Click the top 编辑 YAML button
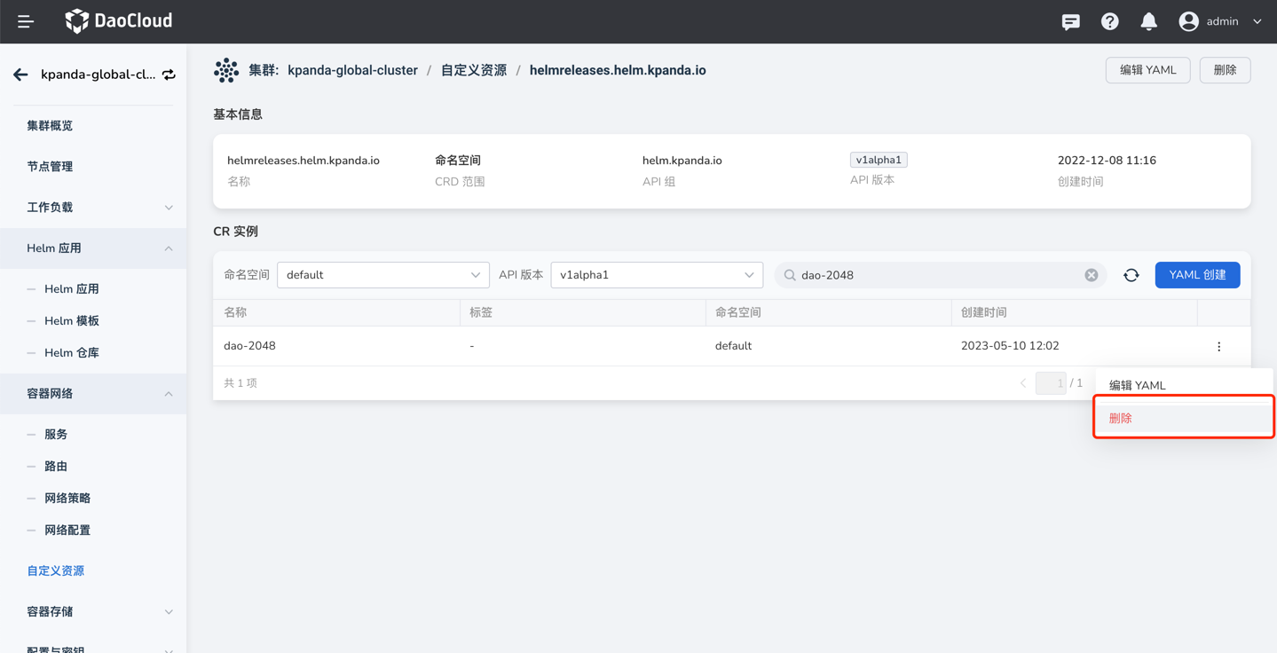Viewport: 1277px width, 653px height. [x=1147, y=70]
